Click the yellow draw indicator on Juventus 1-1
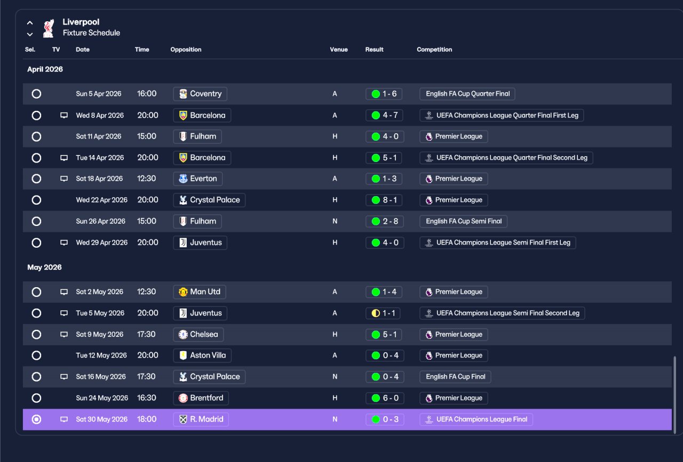The image size is (683, 462). 376,313
